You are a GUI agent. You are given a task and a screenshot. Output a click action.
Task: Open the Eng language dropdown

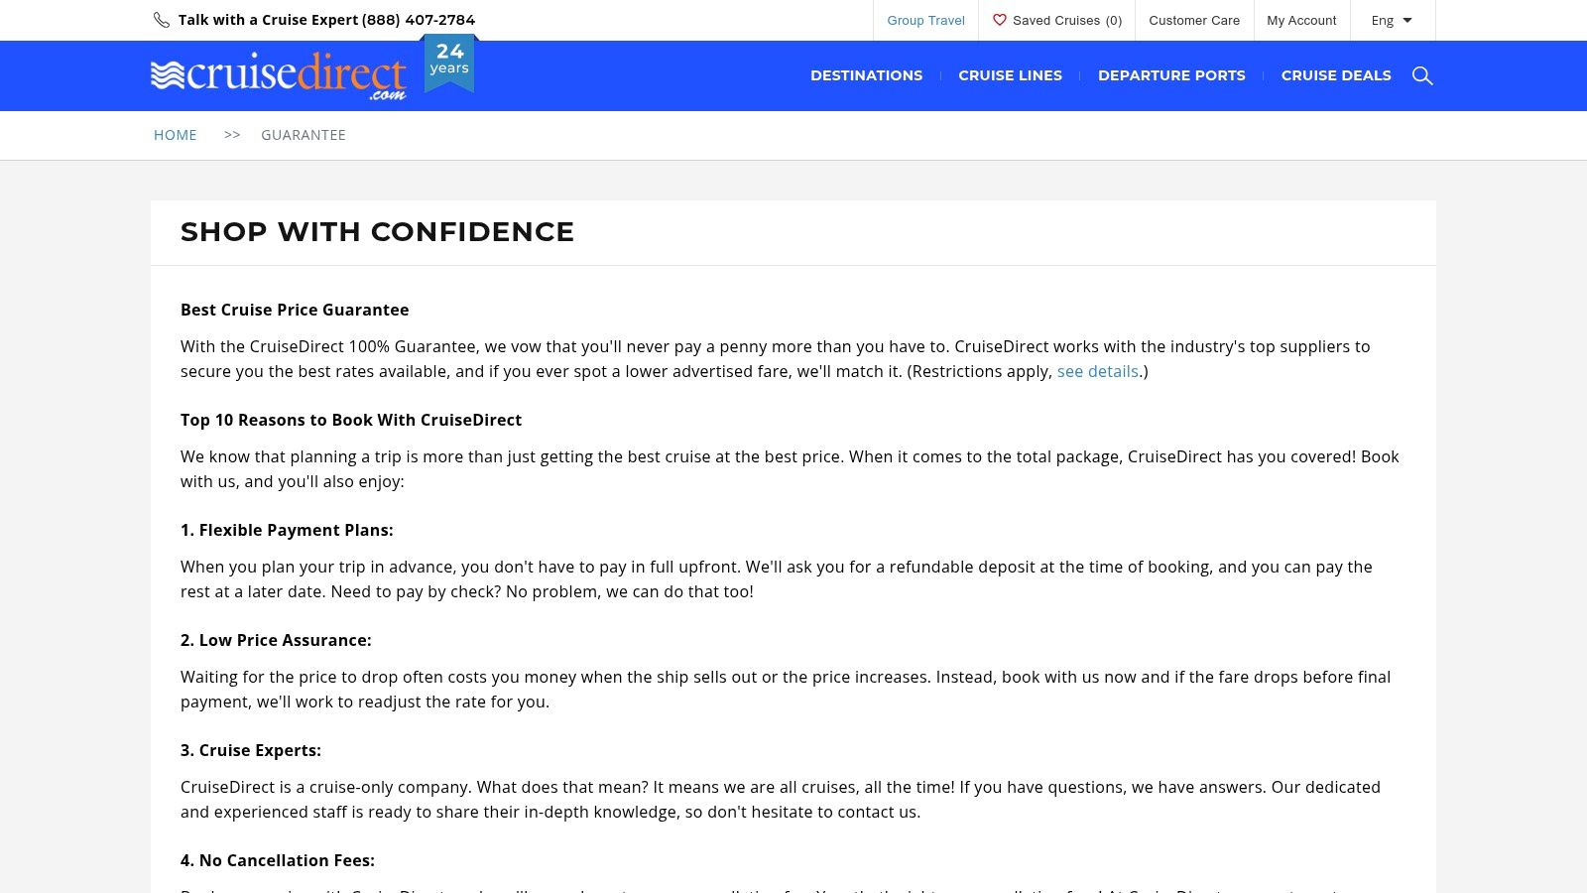pos(1392,20)
